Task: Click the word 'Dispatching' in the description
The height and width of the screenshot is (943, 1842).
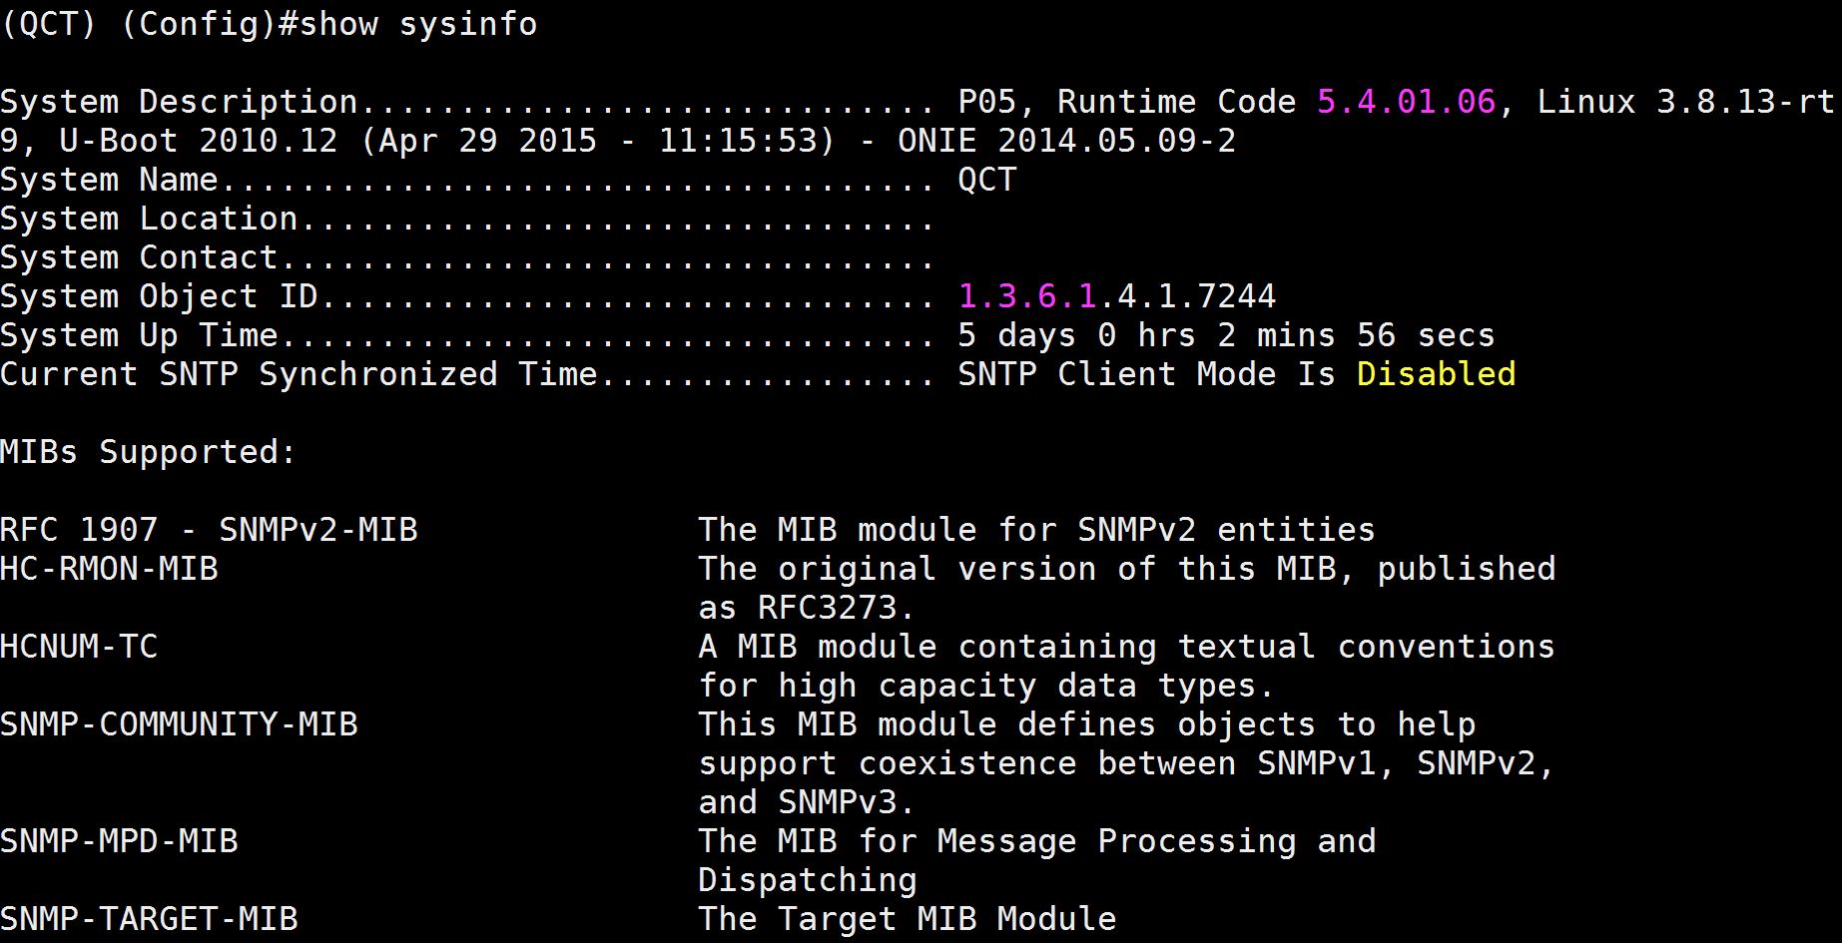Action: click(x=807, y=880)
